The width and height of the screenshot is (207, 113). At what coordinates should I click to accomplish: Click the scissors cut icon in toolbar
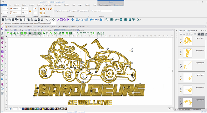(25, 19)
